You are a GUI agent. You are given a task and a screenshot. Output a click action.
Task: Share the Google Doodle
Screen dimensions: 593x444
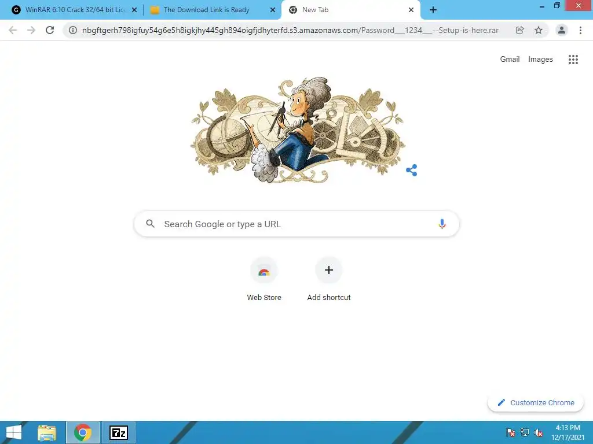pyautogui.click(x=412, y=171)
